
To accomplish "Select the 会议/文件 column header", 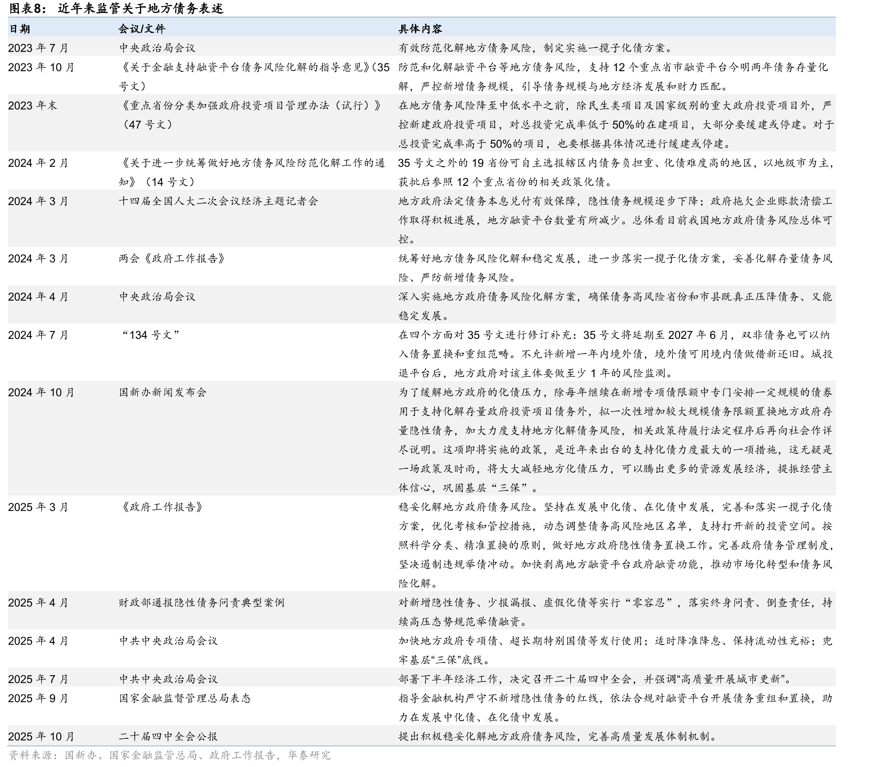I will tap(142, 29).
